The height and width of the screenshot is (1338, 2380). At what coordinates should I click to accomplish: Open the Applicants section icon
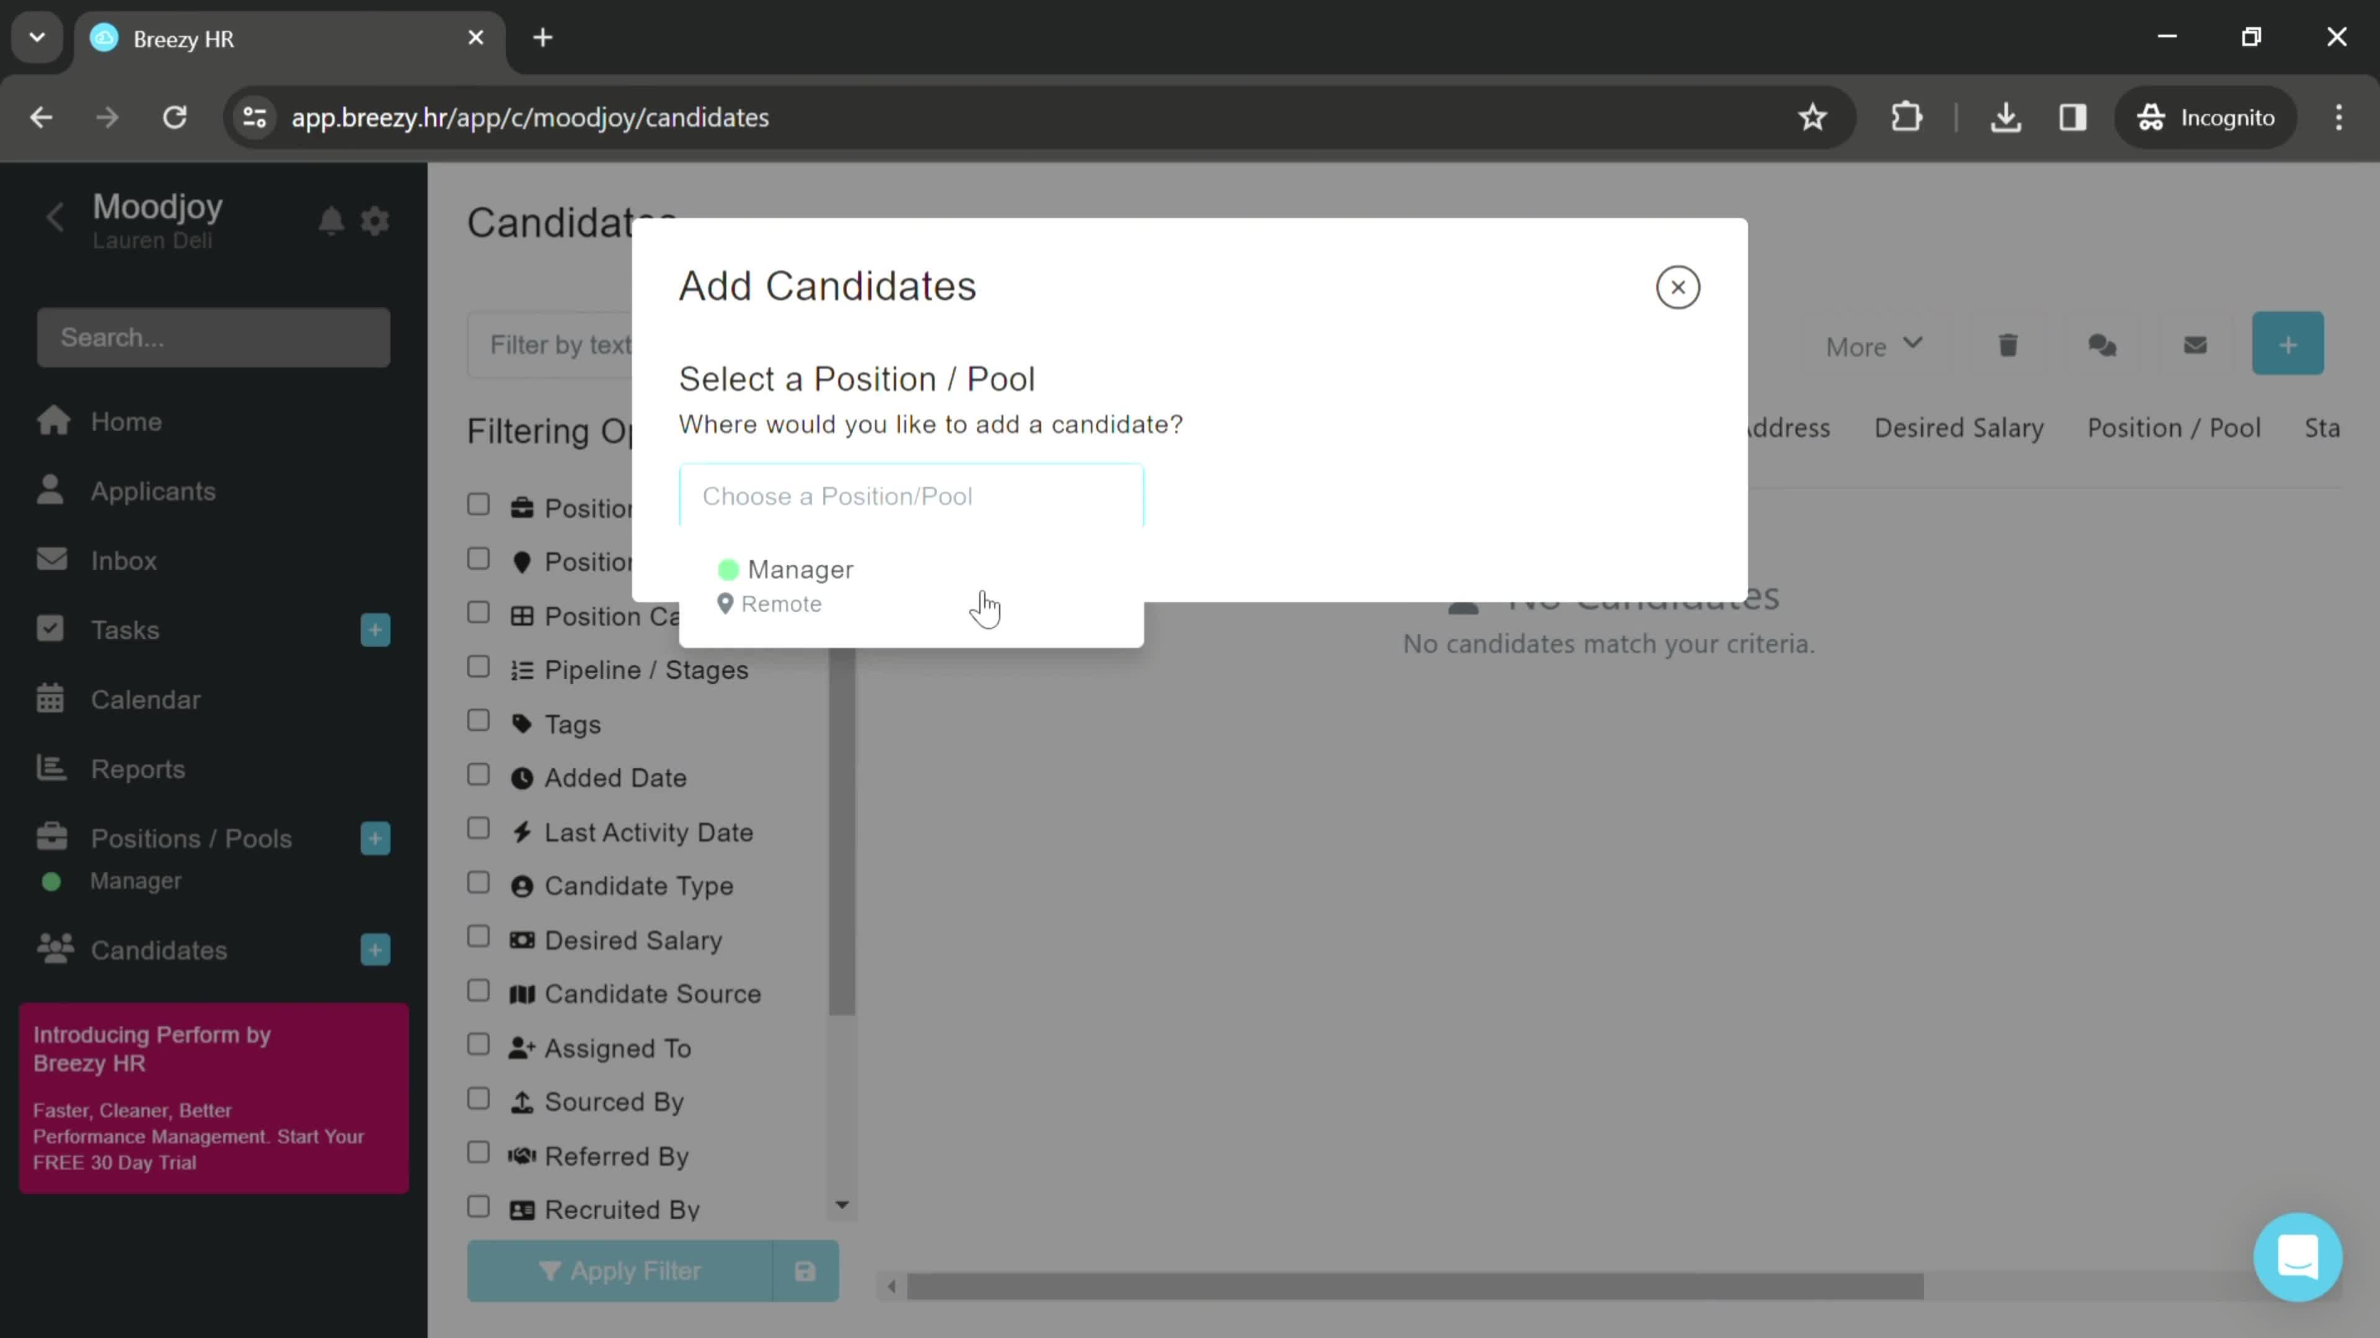coord(52,490)
